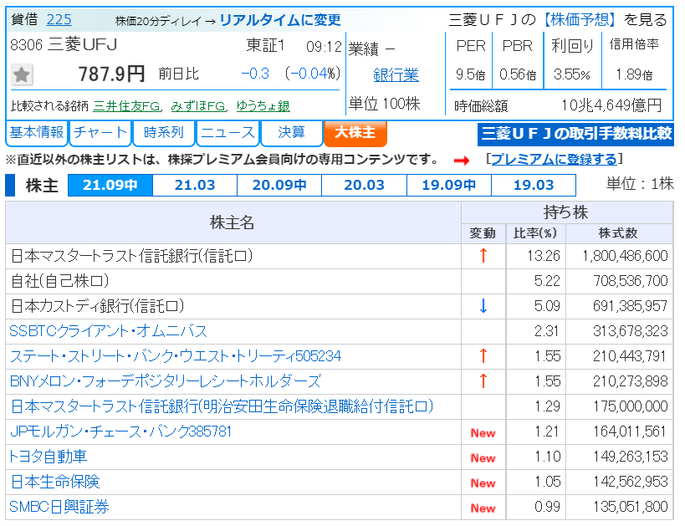Switch to the 決算 tab
This screenshot has height=526, width=685.
point(291,133)
